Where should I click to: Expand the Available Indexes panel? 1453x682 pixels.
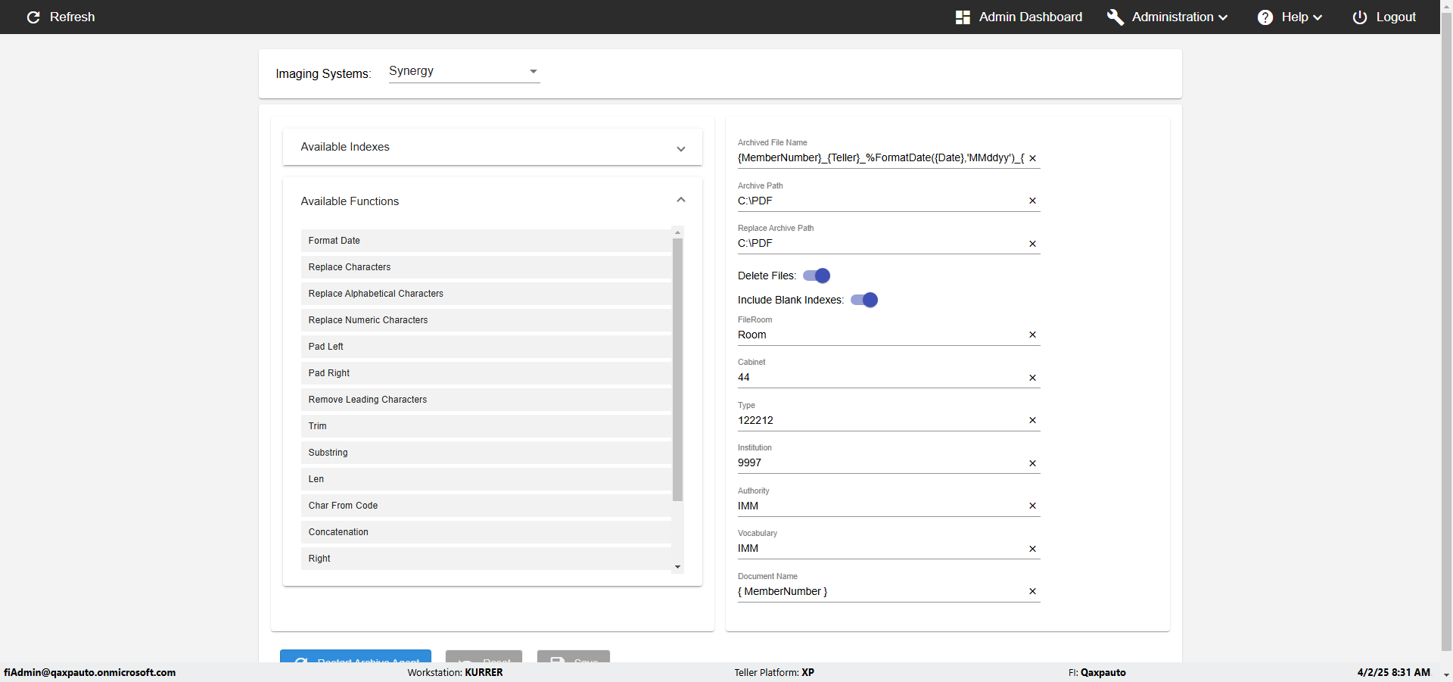click(x=680, y=148)
